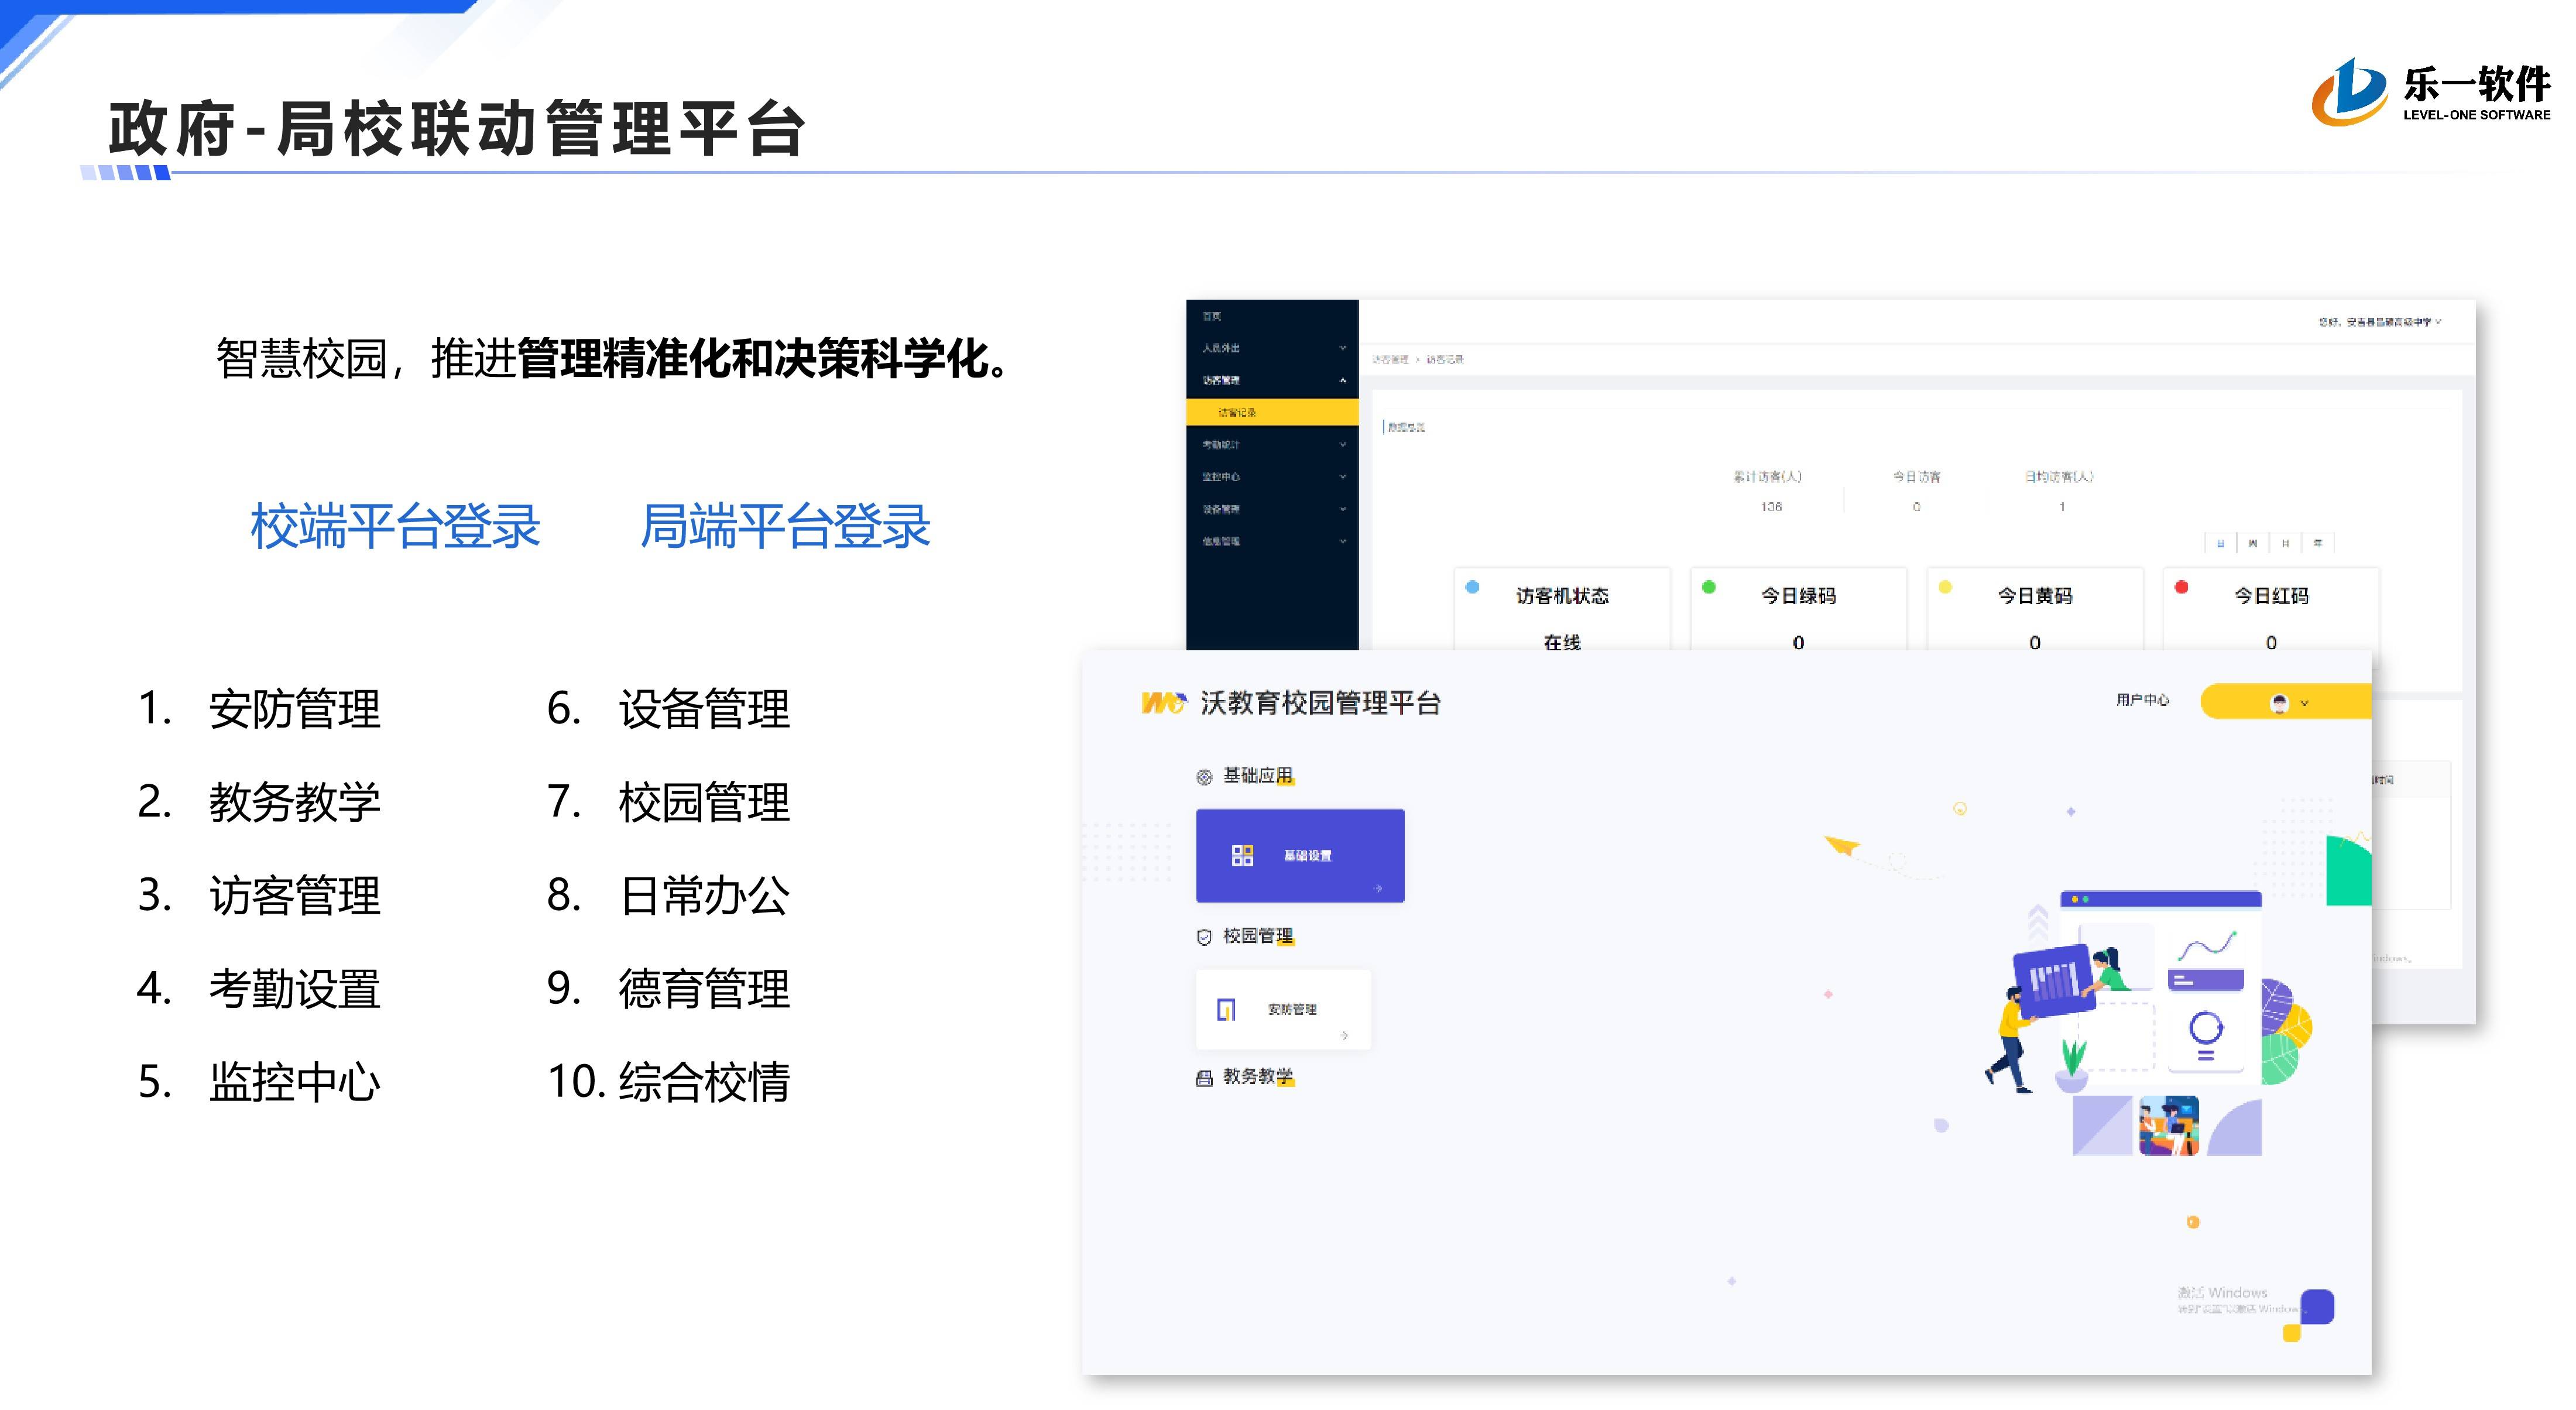Click the printer icon beside 教务教学
This screenshot has width=2576, height=1410.
pos(1204,1078)
